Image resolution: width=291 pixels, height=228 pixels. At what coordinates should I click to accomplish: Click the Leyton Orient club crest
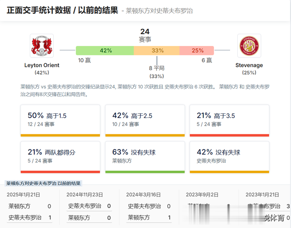click(x=41, y=46)
